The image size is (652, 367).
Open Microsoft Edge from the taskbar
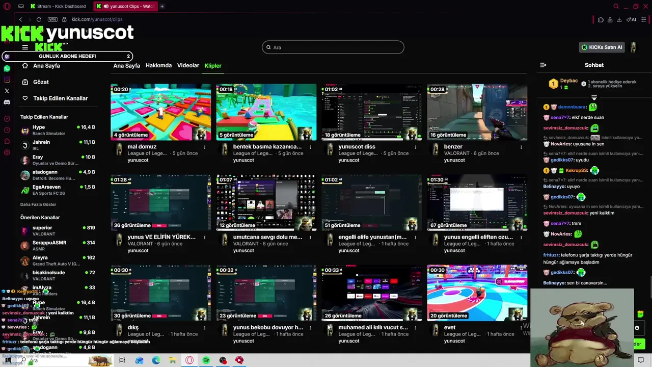pos(156,360)
